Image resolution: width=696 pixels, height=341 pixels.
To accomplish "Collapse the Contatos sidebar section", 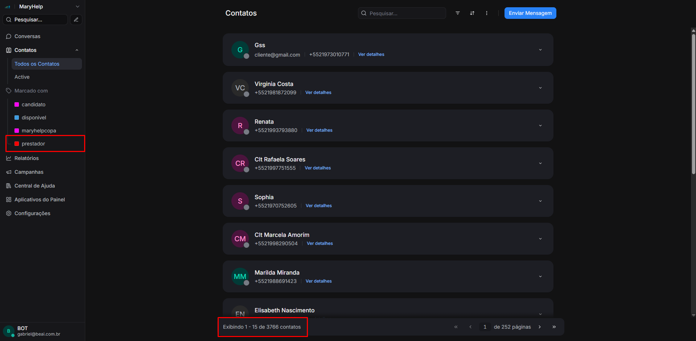I will click(x=77, y=50).
